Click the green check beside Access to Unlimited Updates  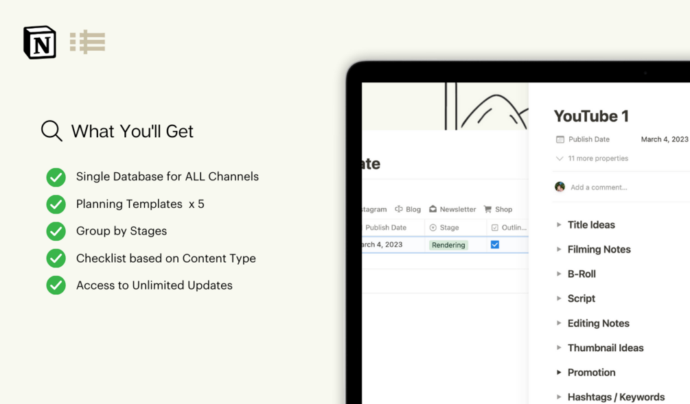pos(56,285)
